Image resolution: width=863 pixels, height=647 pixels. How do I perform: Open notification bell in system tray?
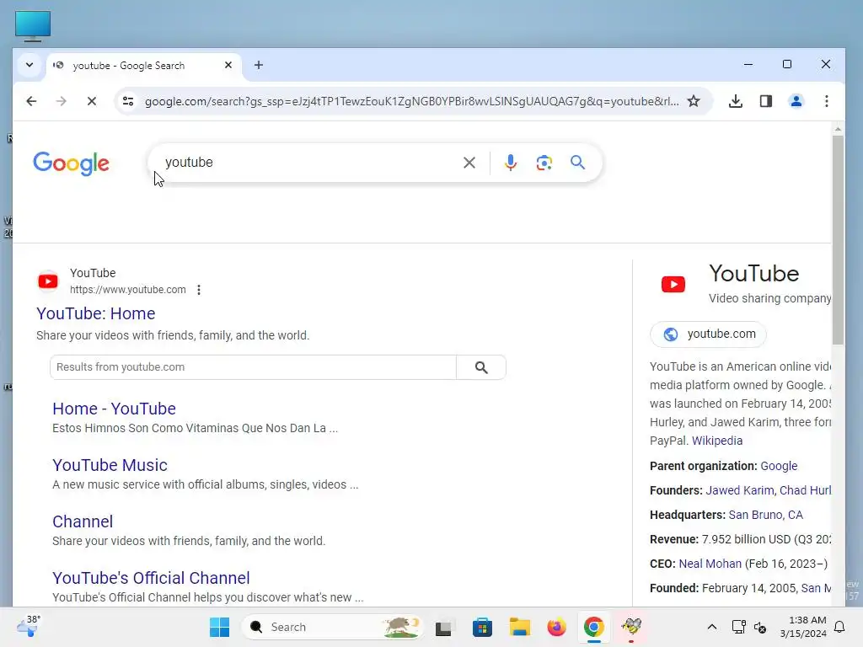839,627
